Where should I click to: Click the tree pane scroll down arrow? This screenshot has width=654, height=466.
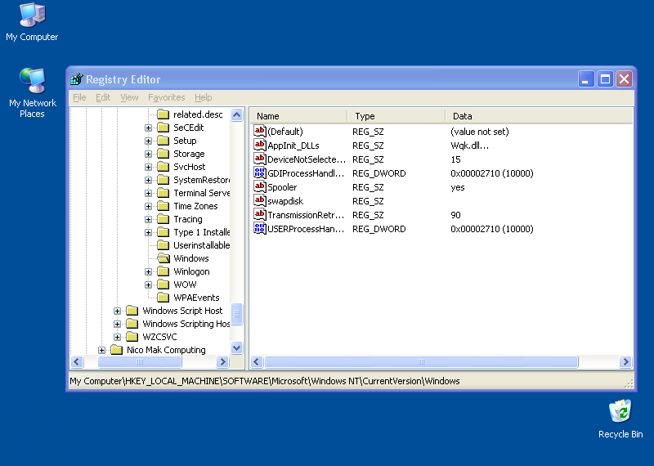click(236, 348)
